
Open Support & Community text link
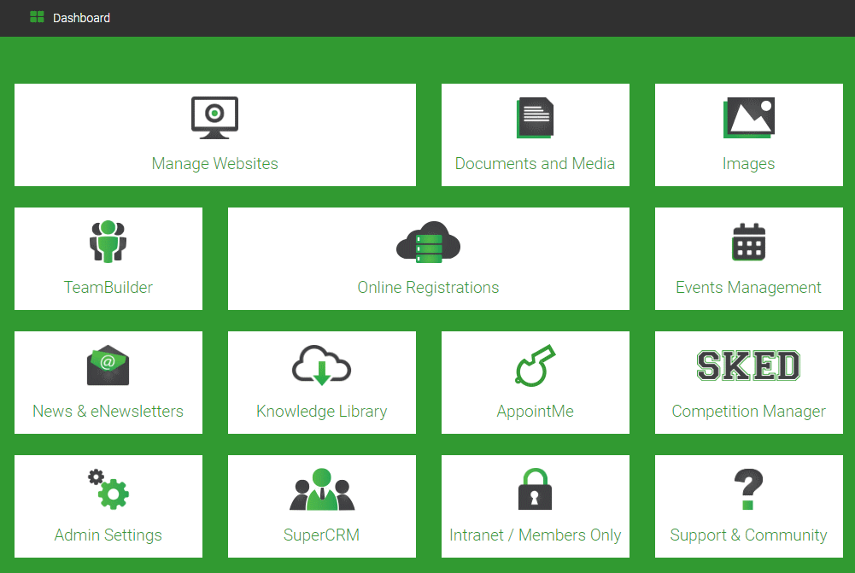click(749, 535)
